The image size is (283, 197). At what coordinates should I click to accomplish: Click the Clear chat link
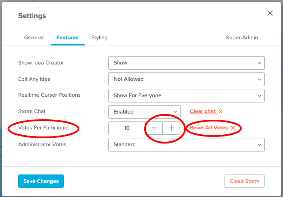pos(203,111)
